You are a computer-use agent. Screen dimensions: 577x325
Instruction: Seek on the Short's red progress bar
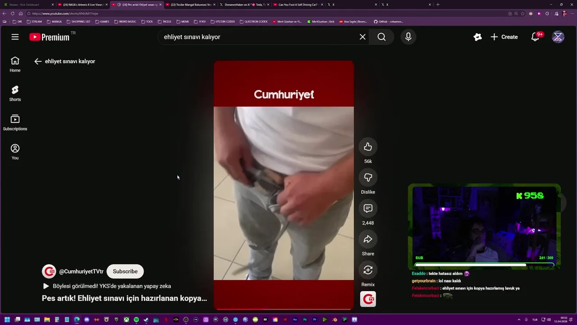click(284, 309)
